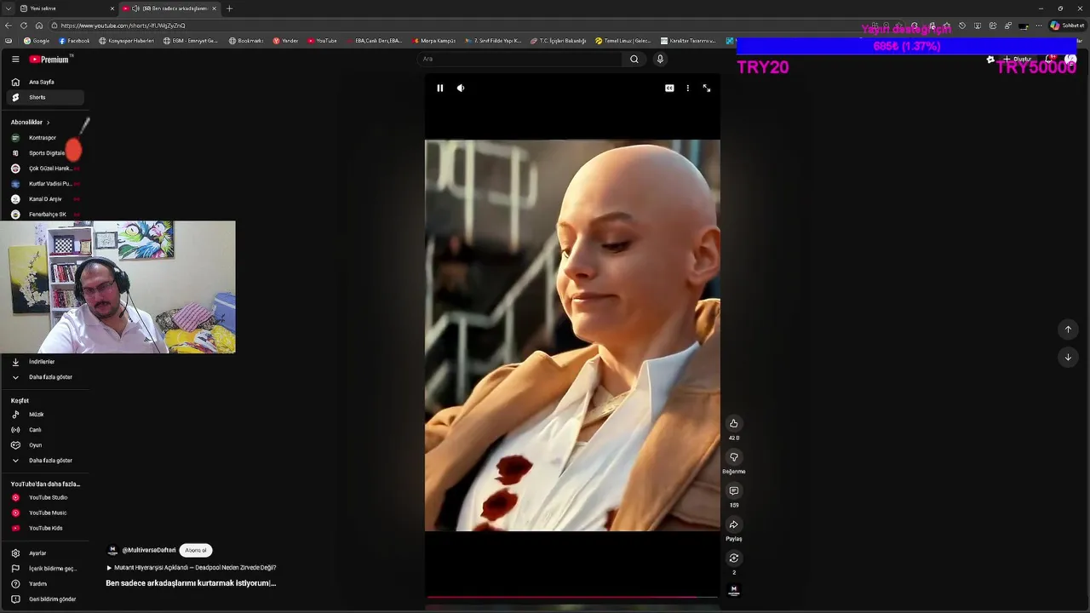
Task: Open YouTube Premium logo home link
Action: coord(49,59)
